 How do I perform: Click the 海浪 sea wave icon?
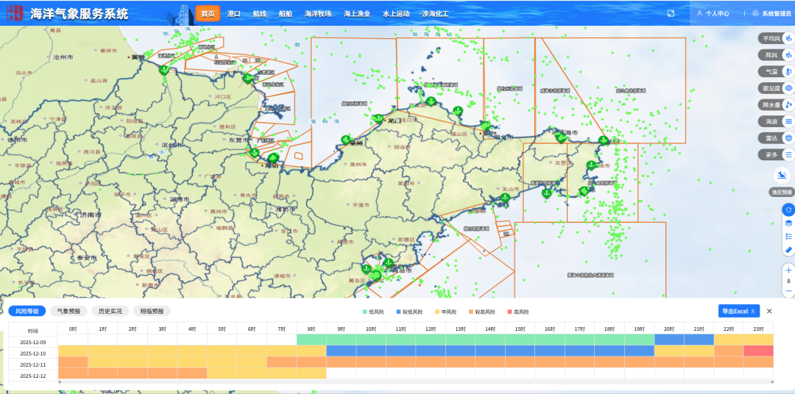[x=788, y=121]
